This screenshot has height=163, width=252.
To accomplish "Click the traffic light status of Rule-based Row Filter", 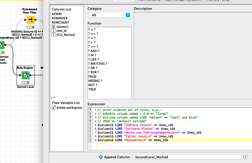I will tap(31, 27).
